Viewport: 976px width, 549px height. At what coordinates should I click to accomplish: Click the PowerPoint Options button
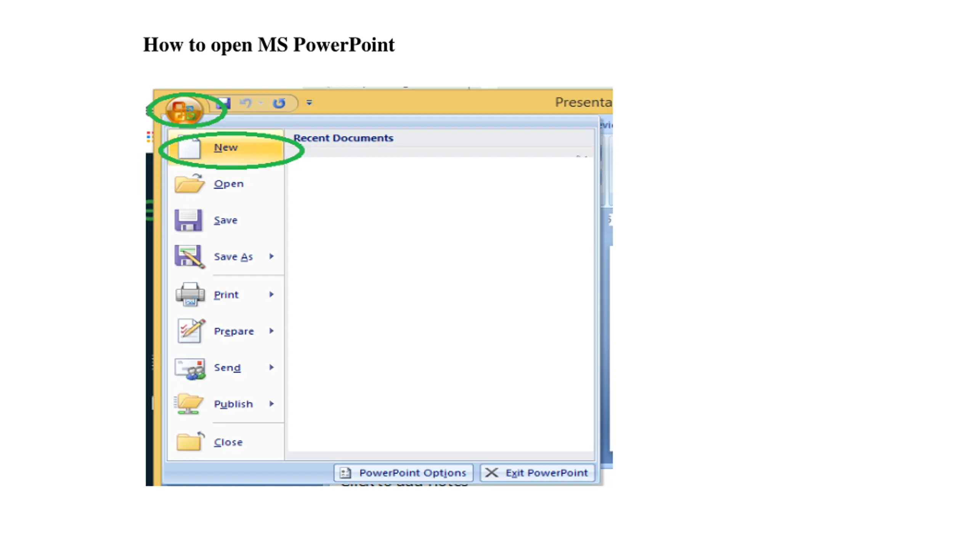(403, 473)
